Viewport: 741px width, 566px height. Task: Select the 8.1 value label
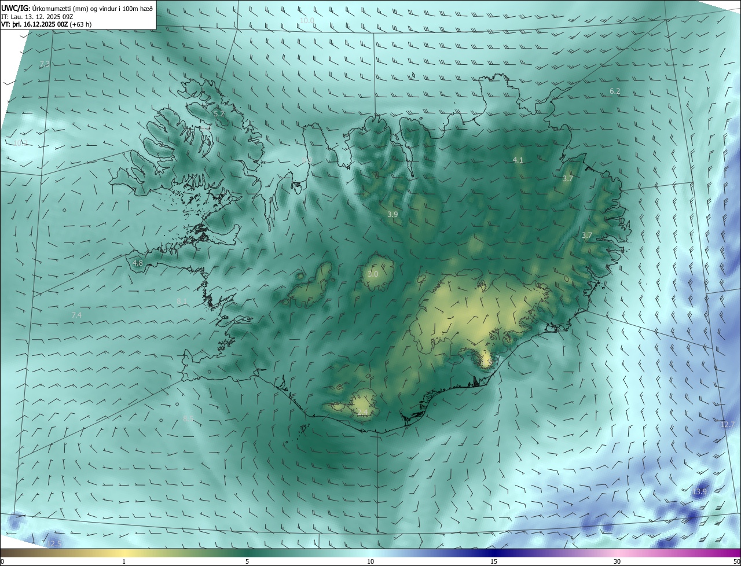182,301
